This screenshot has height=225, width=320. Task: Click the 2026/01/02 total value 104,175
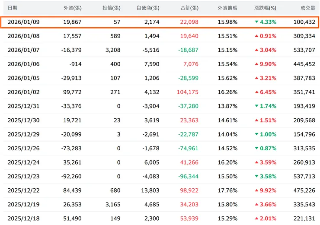[188, 92]
